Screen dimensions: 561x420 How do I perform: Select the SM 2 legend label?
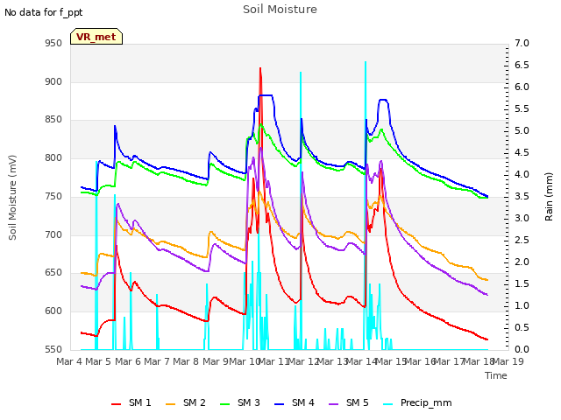point(195,402)
